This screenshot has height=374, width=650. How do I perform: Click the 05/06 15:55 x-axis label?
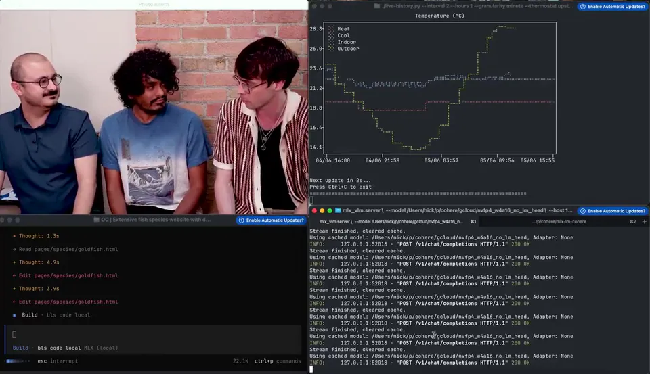click(537, 161)
